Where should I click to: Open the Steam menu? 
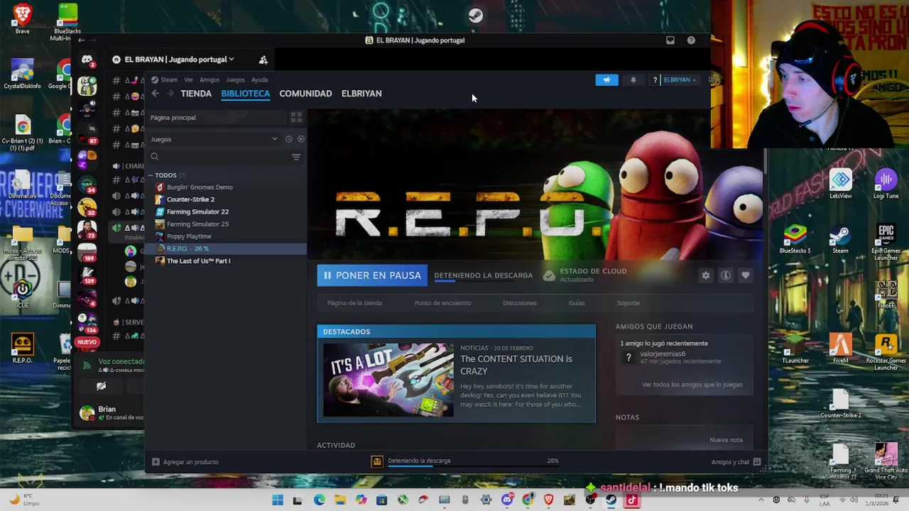(168, 79)
